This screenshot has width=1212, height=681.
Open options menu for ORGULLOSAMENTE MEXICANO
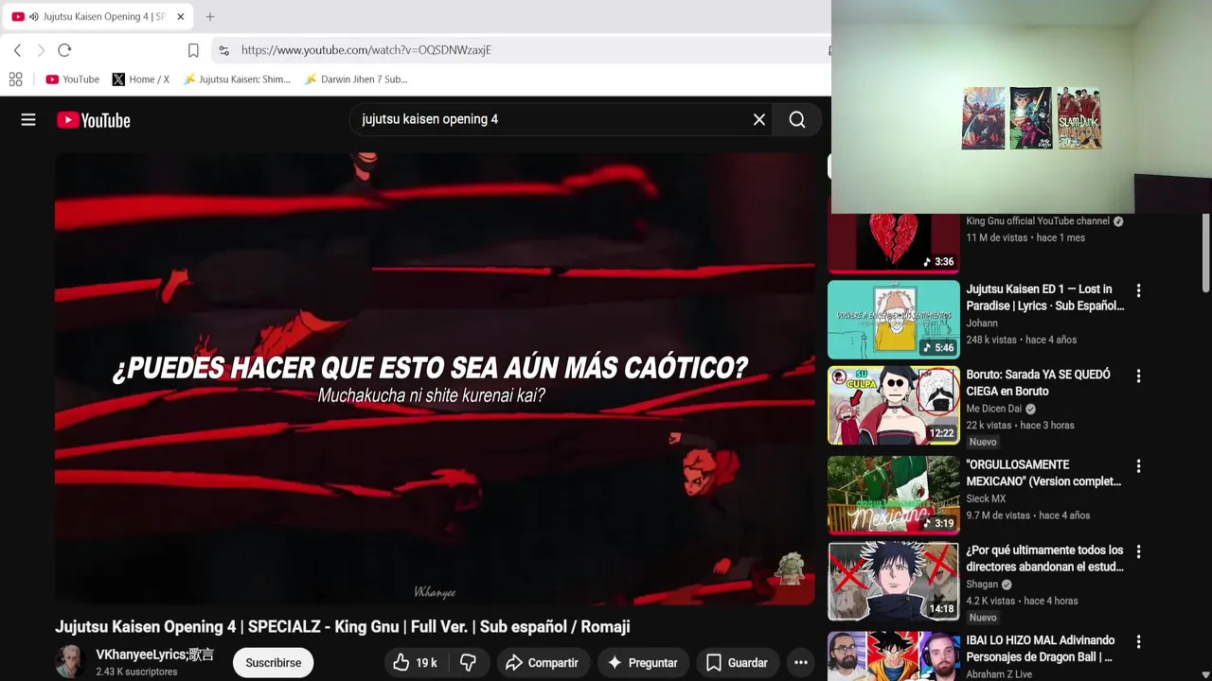coord(1138,466)
